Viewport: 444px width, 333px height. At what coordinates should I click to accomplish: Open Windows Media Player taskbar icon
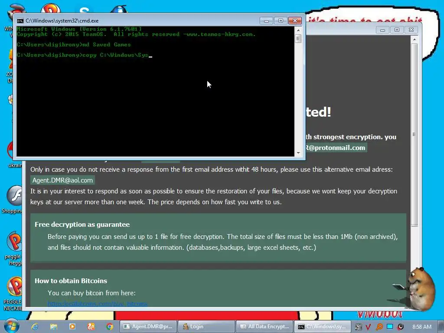pos(72,326)
